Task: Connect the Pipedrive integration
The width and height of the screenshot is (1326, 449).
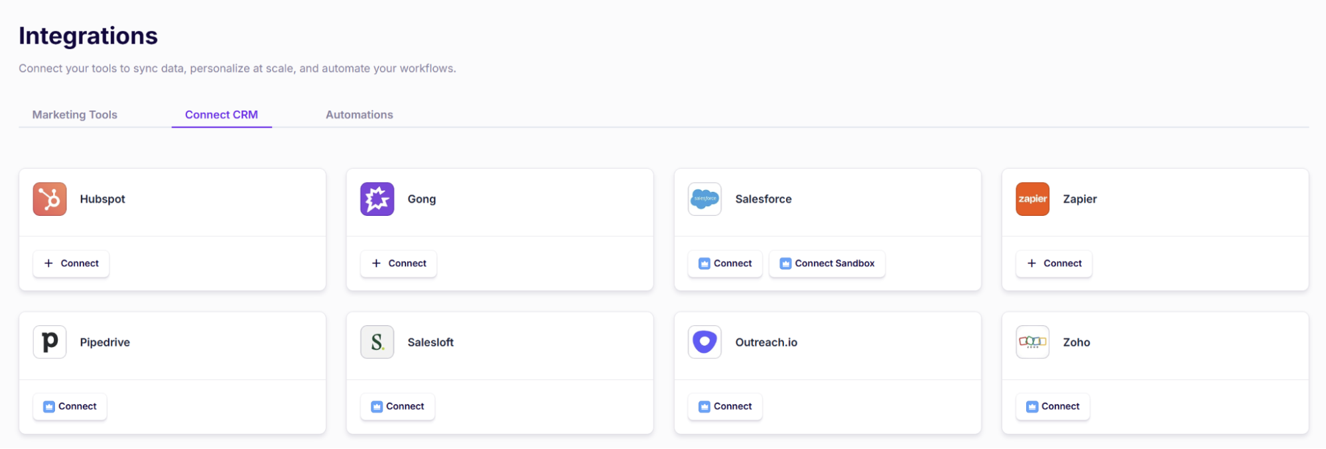Action: (70, 407)
